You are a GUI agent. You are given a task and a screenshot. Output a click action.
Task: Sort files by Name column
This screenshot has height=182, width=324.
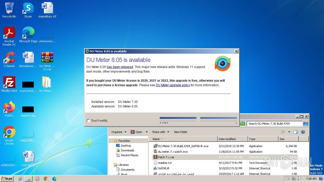(x=183, y=139)
